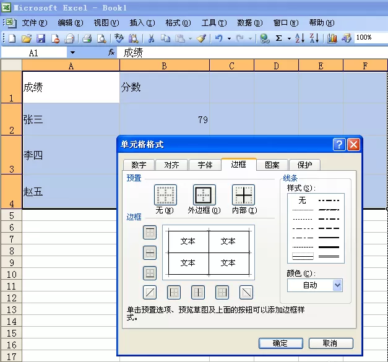Toggle the diagonal-down border button
The image size is (388, 362).
246,292
